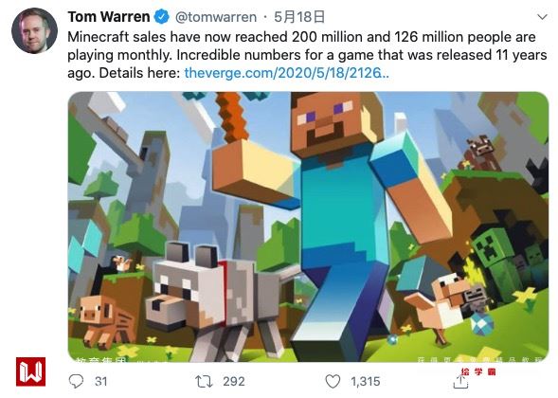Open the tweet's 5月18日 date permalink
Image resolution: width=558 pixels, height=398 pixels.
pos(299,17)
